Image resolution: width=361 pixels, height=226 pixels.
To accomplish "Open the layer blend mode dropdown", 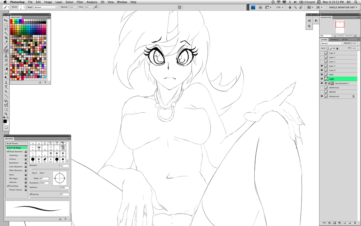I will [x=332, y=43].
